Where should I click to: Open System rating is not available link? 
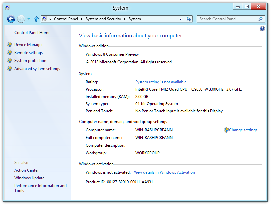(161, 82)
